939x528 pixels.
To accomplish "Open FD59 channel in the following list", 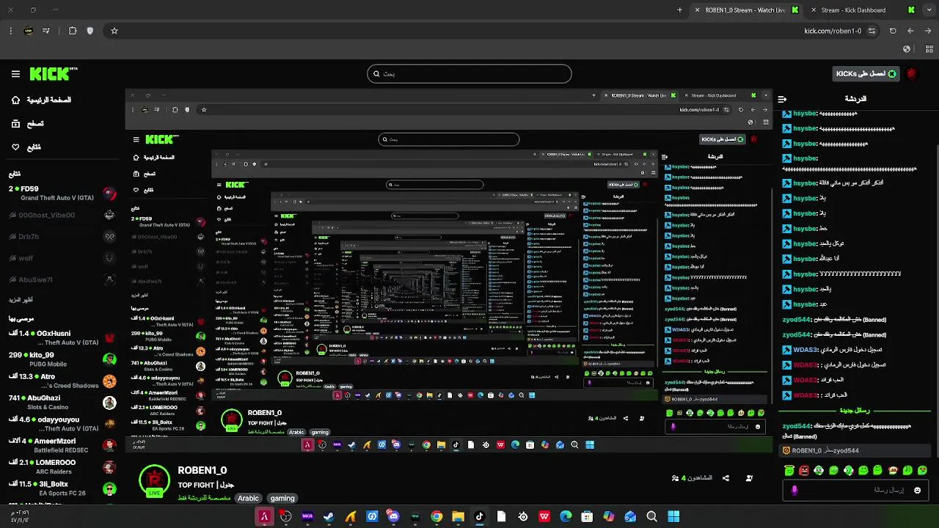I will (62, 194).
